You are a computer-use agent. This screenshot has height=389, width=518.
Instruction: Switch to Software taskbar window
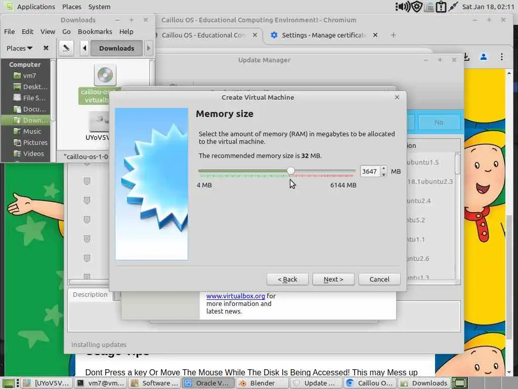pos(155,383)
